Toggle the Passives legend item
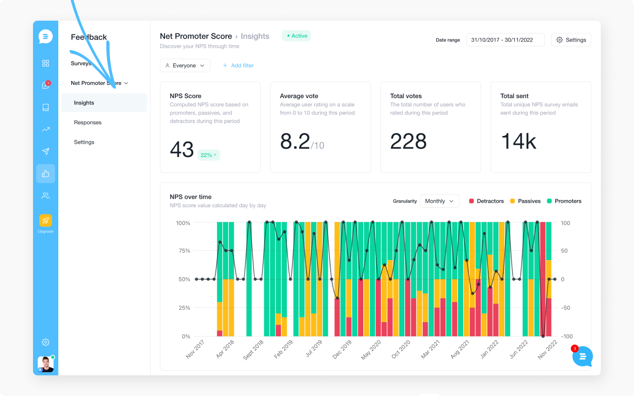Screen dimensions: 634x396 click(525, 201)
